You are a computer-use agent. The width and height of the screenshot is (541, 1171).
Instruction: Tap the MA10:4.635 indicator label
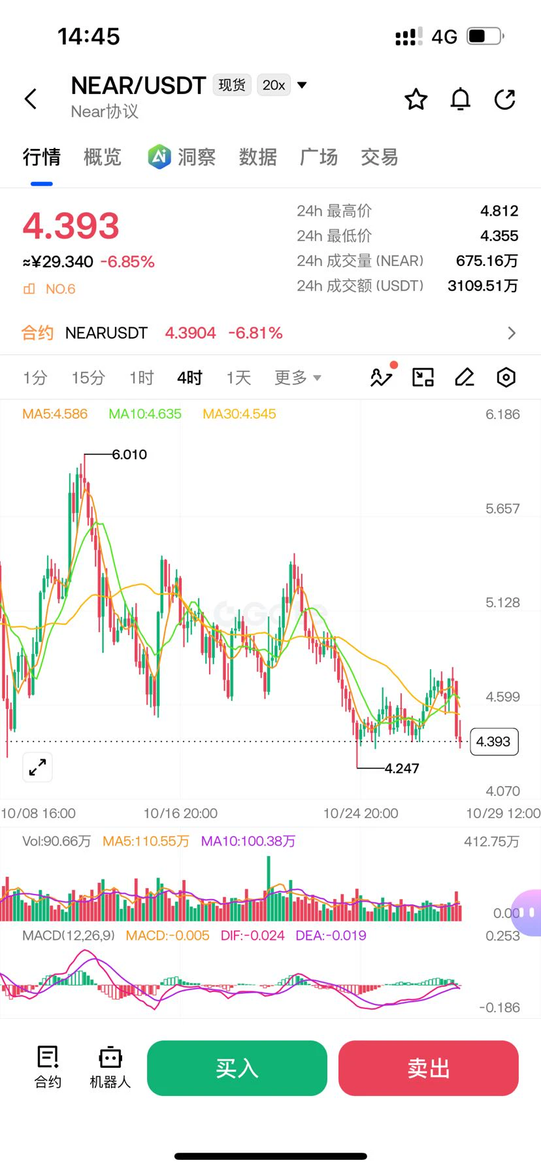(x=145, y=414)
